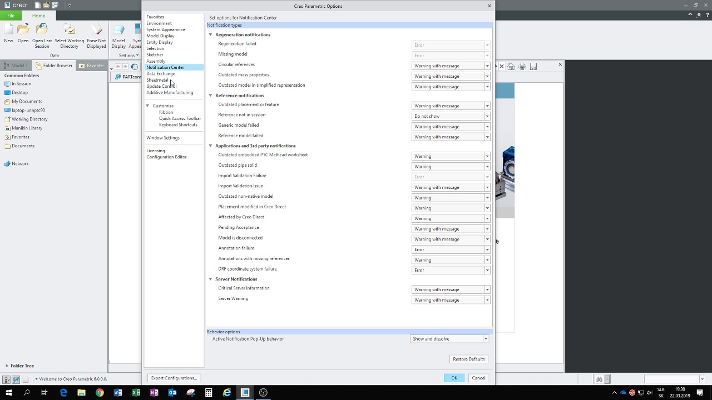
Task: Open the Settings group dropdown in the ribbon
Action: coord(128,56)
